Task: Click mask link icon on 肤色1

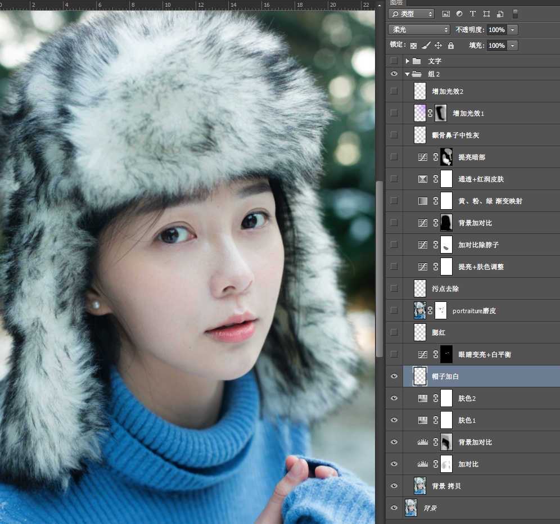Action: point(436,420)
